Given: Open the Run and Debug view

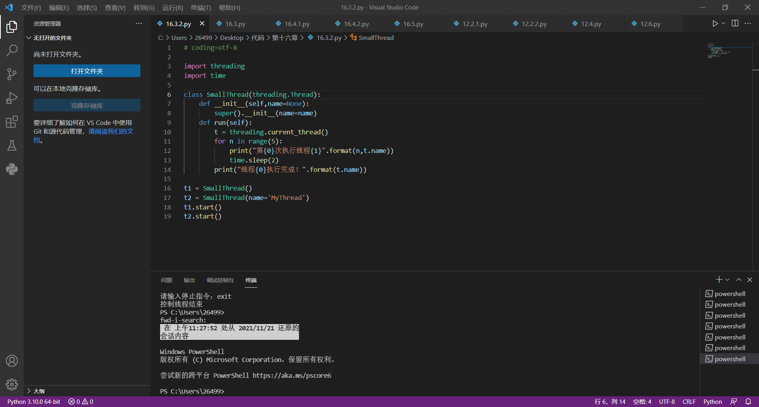Looking at the screenshot, I should (x=12, y=98).
